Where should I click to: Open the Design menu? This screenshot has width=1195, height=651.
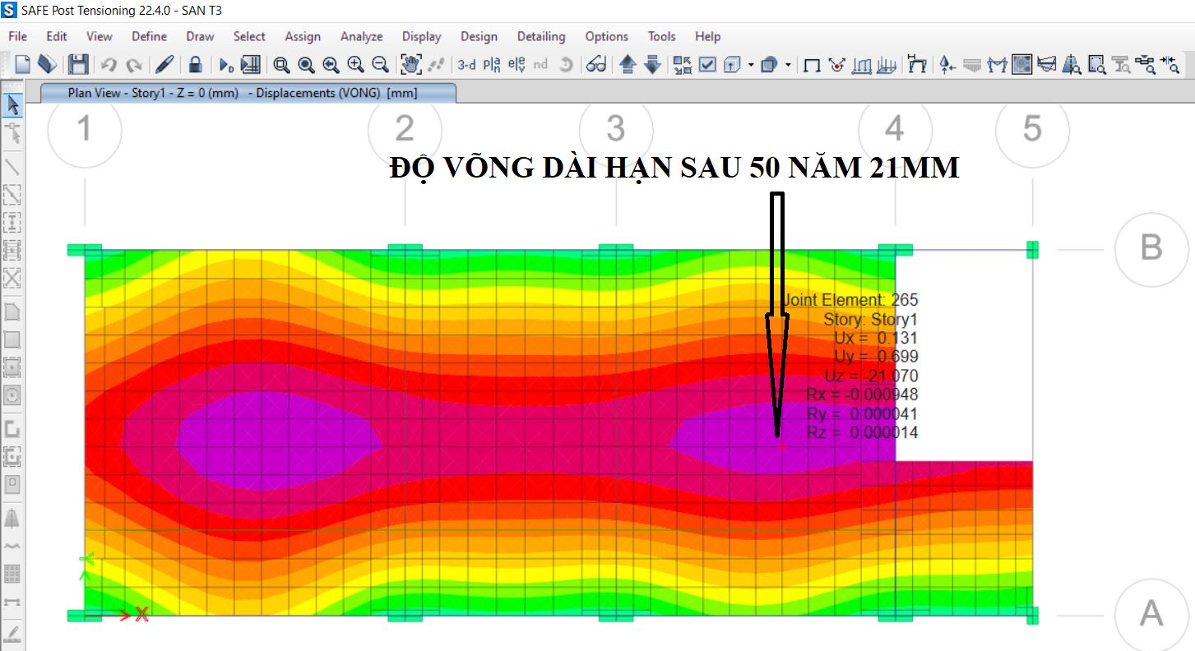click(x=479, y=36)
